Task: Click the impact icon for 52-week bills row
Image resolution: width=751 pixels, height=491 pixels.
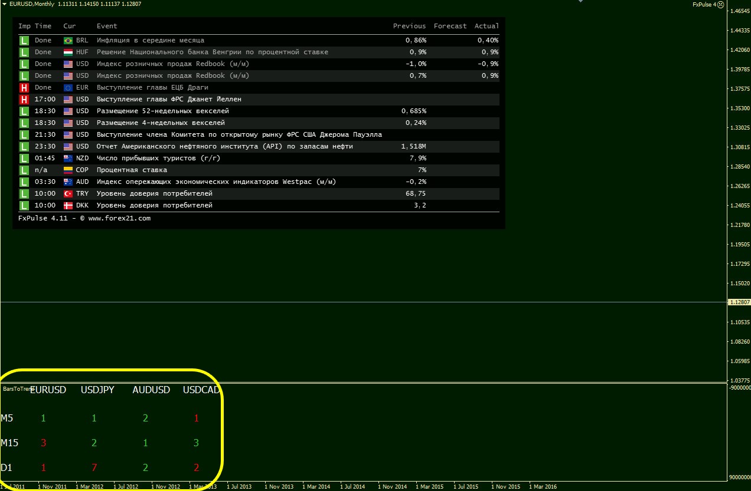Action: 24,111
